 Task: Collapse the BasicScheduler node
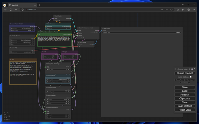[x=46, y=95]
